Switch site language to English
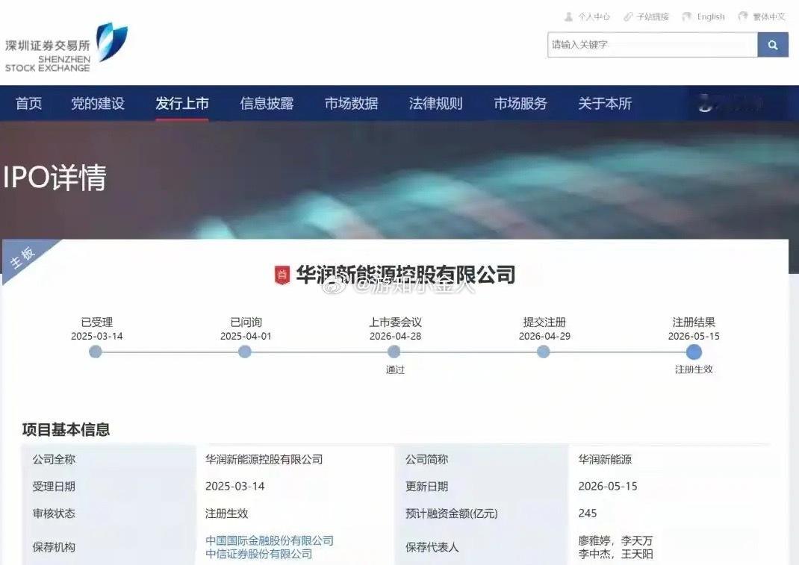This screenshot has height=565, width=799. pyautogui.click(x=710, y=17)
